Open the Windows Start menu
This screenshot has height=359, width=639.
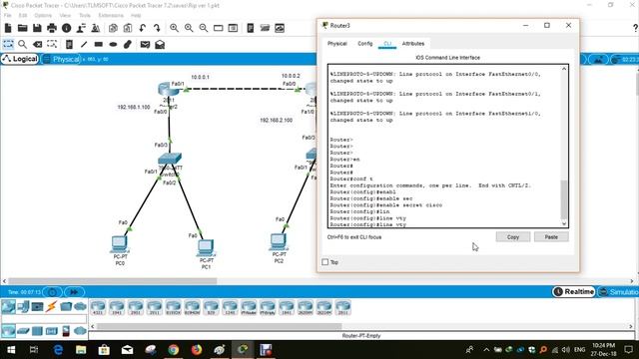pyautogui.click(x=11, y=350)
